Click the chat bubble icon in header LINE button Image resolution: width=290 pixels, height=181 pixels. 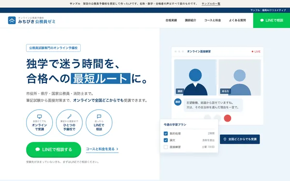coord(262,20)
